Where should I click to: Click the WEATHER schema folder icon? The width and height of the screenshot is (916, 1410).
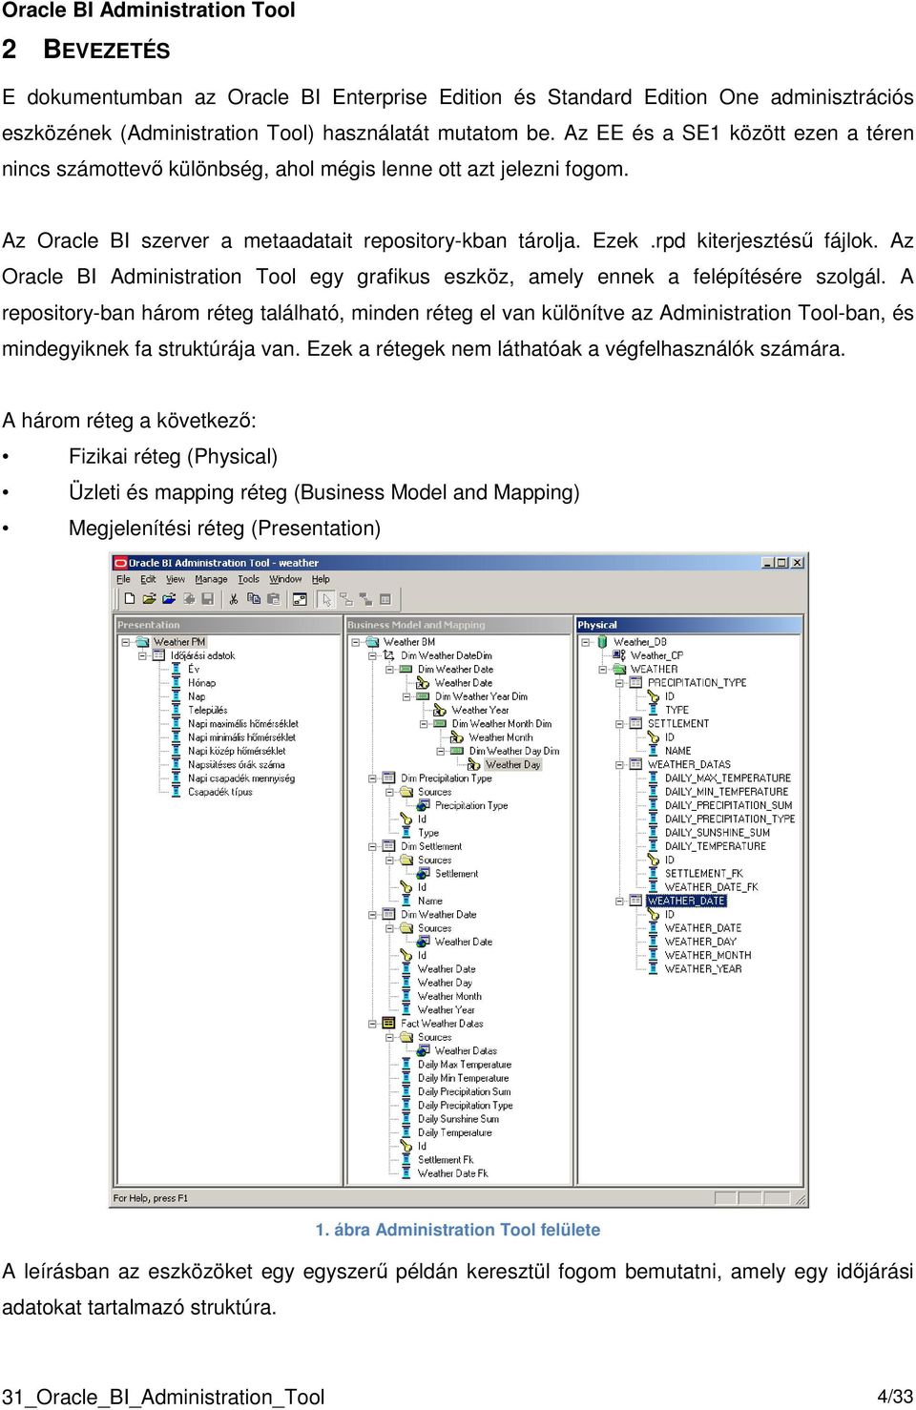(x=620, y=669)
